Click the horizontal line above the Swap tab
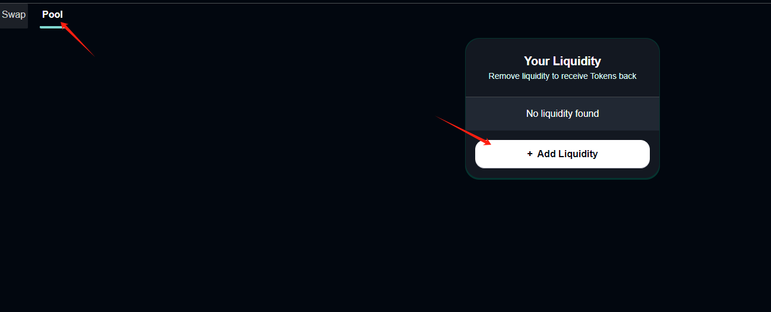 pyautogui.click(x=385, y=3)
